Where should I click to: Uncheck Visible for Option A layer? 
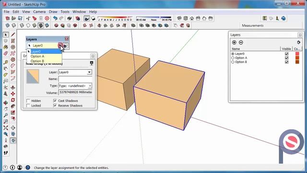[x=287, y=58]
